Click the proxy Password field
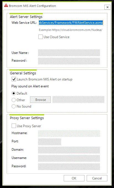114x188 pixels. (x=69, y=166)
